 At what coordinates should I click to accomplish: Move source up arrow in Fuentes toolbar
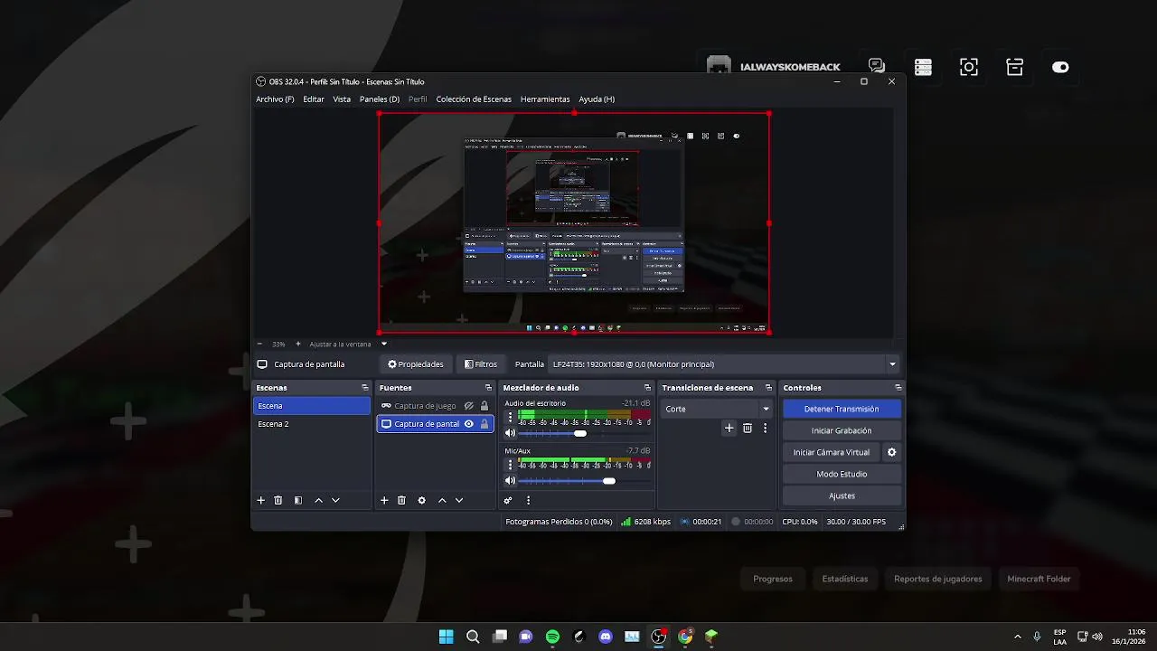[442, 500]
